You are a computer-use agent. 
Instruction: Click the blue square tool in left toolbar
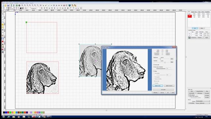click(3, 38)
